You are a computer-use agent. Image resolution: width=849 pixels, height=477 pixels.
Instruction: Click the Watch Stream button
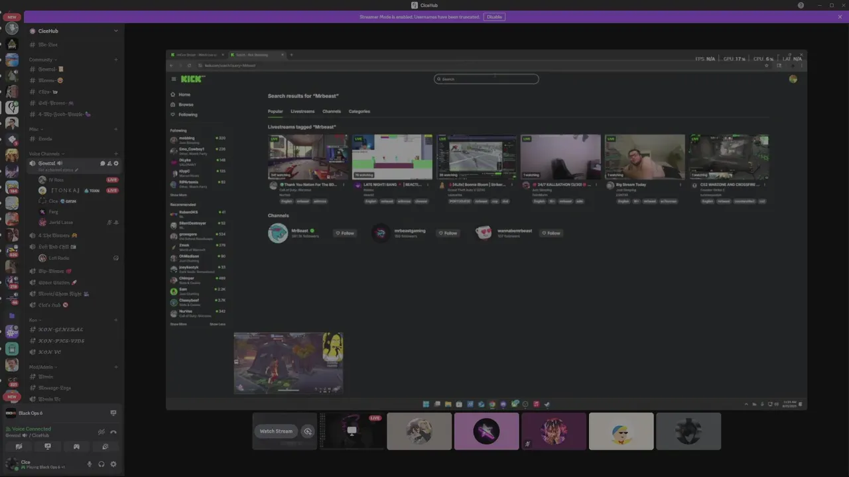(276, 431)
